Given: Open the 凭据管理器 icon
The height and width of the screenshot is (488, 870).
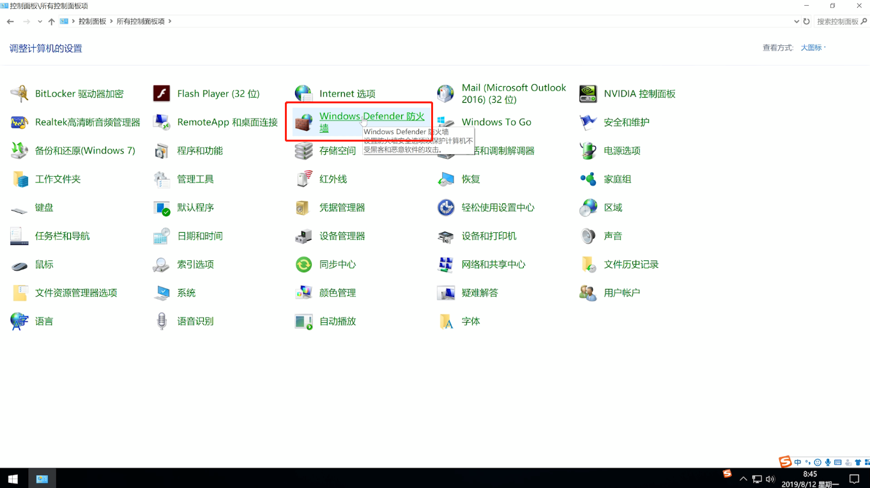Looking at the screenshot, I should tap(303, 208).
